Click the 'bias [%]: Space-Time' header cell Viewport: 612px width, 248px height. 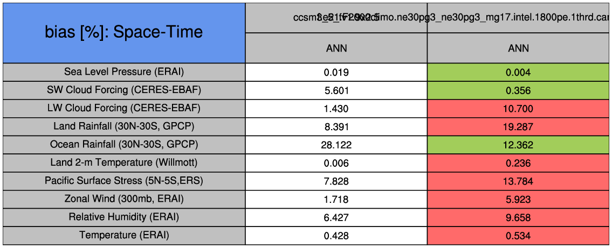(x=124, y=32)
